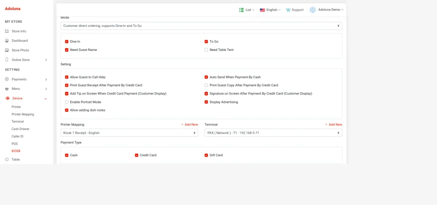Open Caller ID submenu item
Viewport: 437px width, 205px height.
coord(17,136)
